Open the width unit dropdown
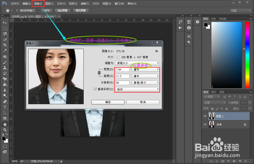Screen dimensions: 254x164 click(146, 69)
